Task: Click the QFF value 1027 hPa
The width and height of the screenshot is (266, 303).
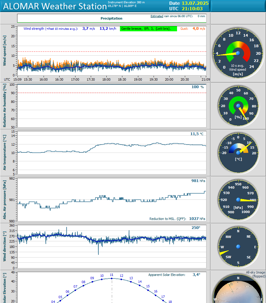Action: tap(197, 218)
